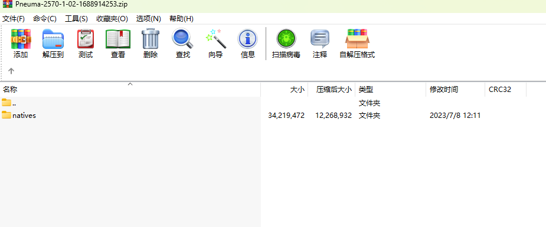The width and height of the screenshot is (546, 227).
Task: Click the 注释 (Comment) icon
Action: click(320, 38)
